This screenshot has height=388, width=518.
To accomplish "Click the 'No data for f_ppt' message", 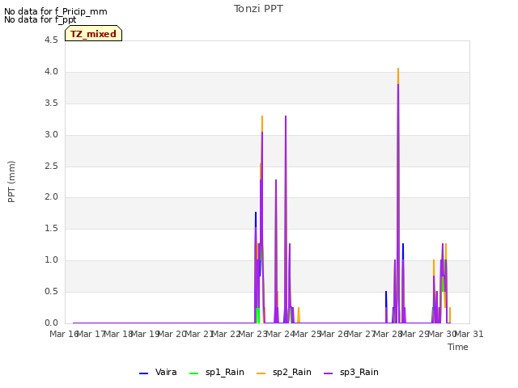I will click(x=40, y=19).
